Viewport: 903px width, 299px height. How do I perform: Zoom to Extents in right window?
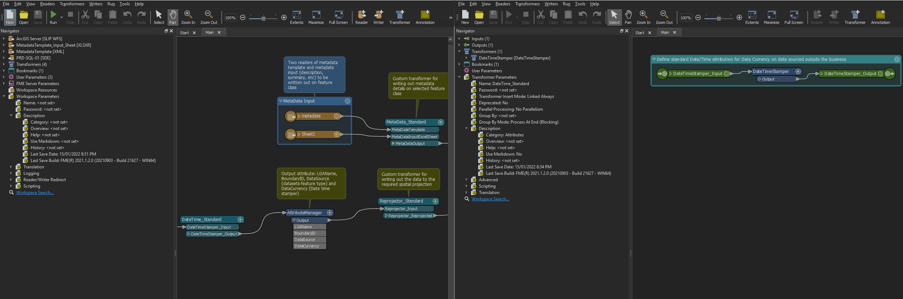pyautogui.click(x=752, y=17)
